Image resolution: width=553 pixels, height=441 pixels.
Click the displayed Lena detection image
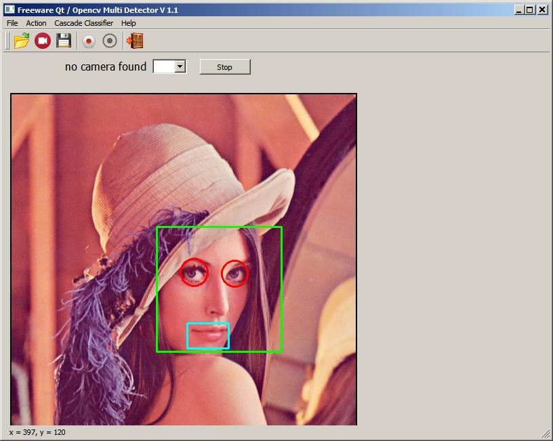click(184, 259)
